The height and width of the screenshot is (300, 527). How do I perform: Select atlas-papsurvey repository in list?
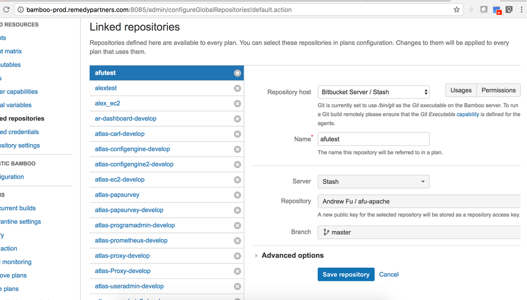117,195
